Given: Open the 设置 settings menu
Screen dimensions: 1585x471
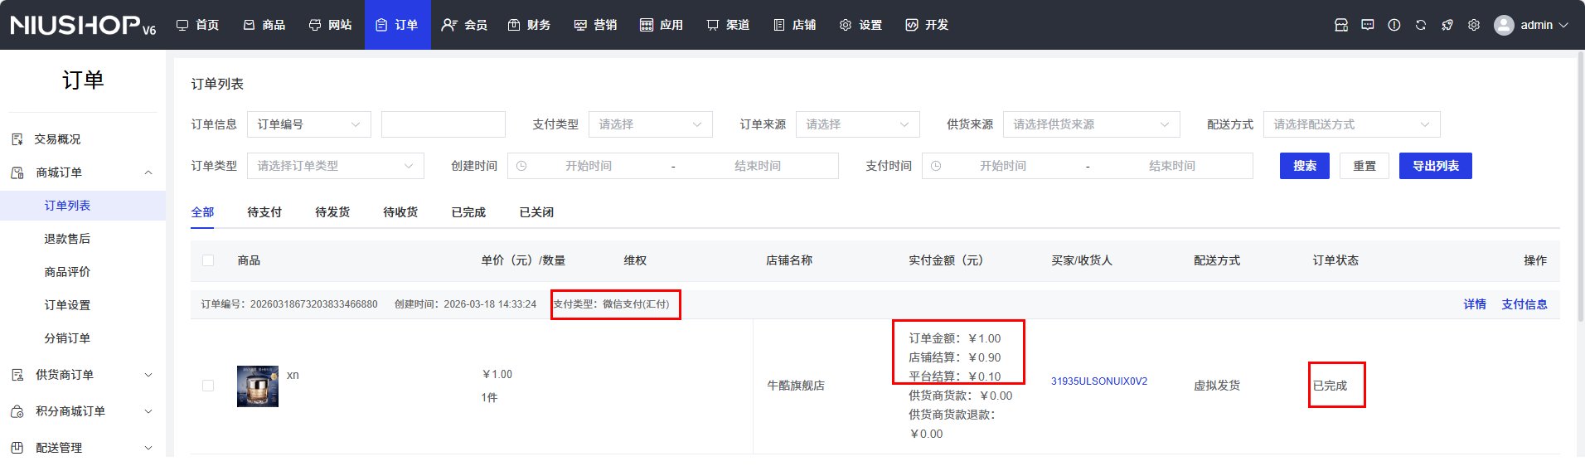Looking at the screenshot, I should 861,25.
